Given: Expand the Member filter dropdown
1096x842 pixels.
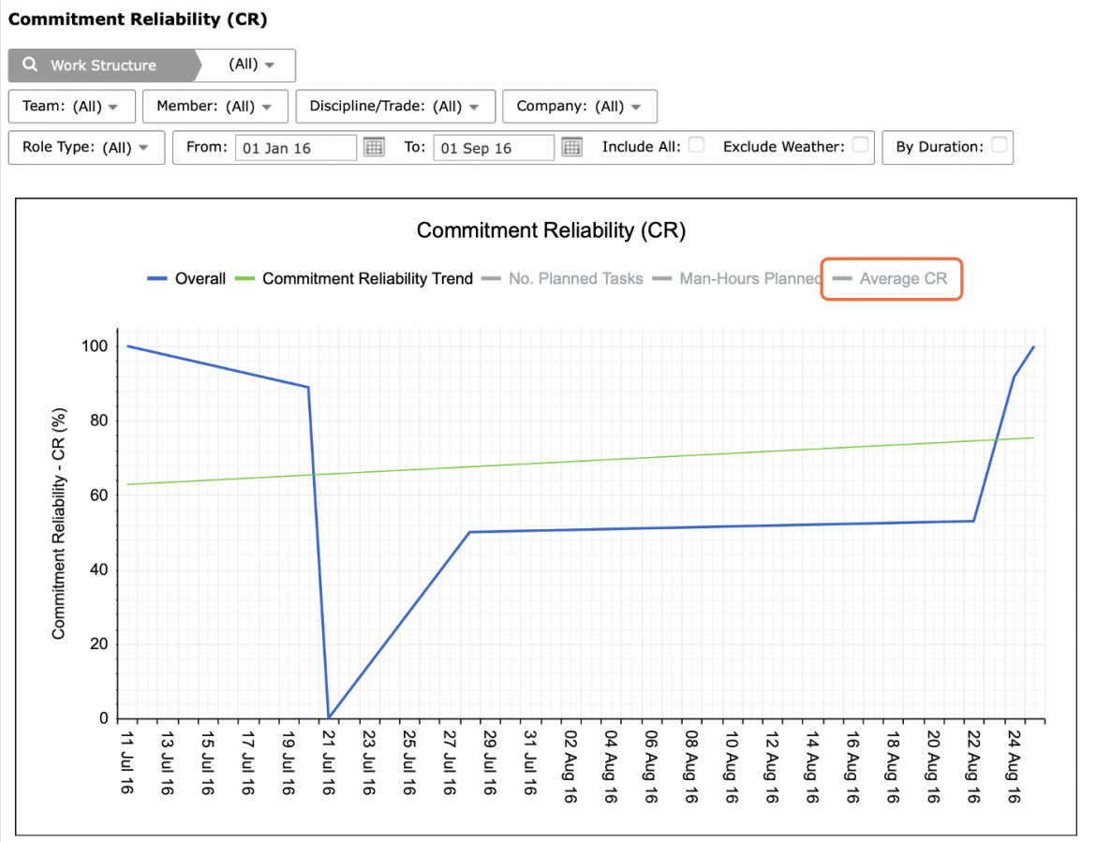Looking at the screenshot, I should (x=215, y=106).
